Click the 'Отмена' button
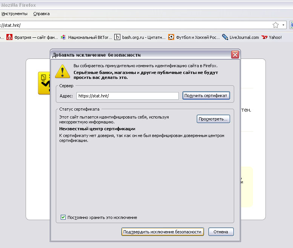Viewport: 293px width, 248px height. tap(221, 232)
